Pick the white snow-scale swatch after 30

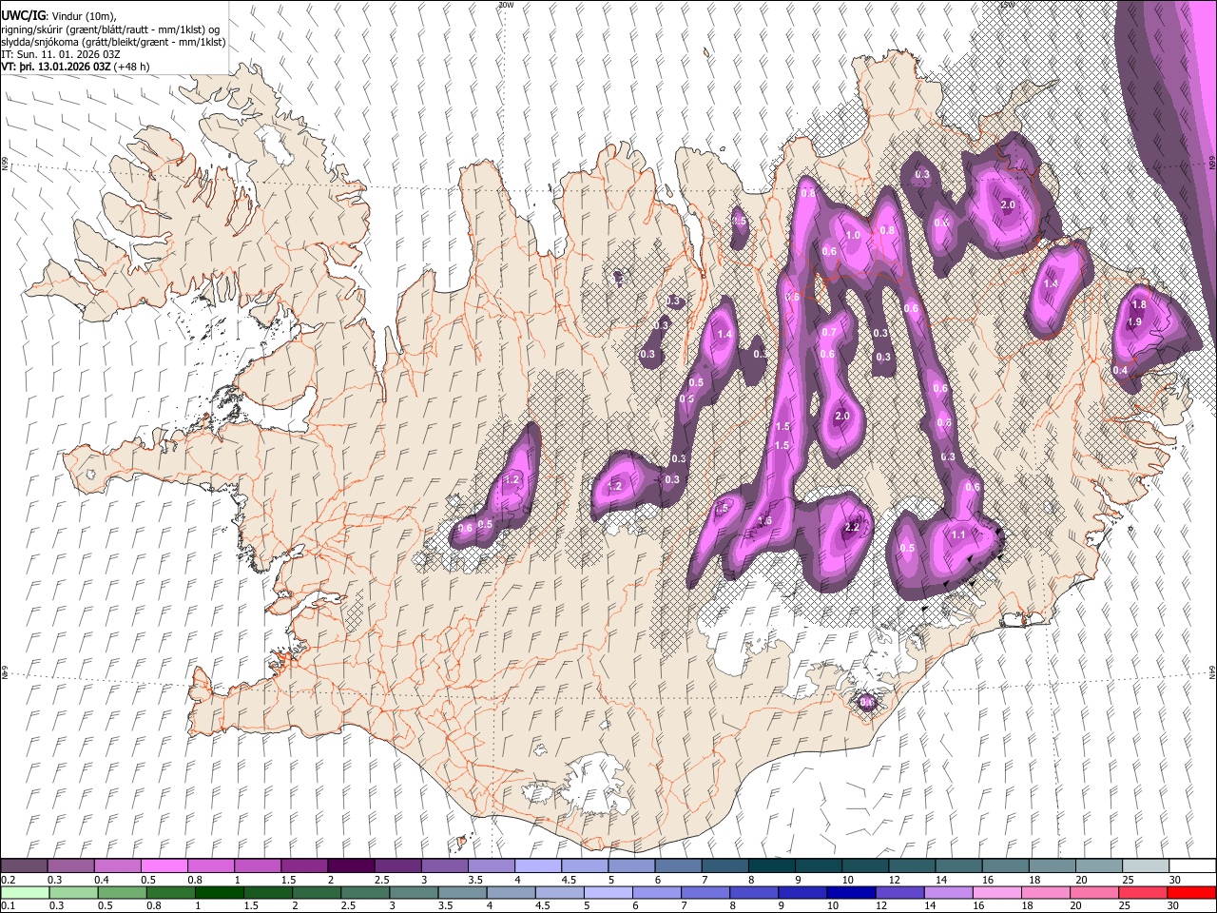click(1192, 866)
